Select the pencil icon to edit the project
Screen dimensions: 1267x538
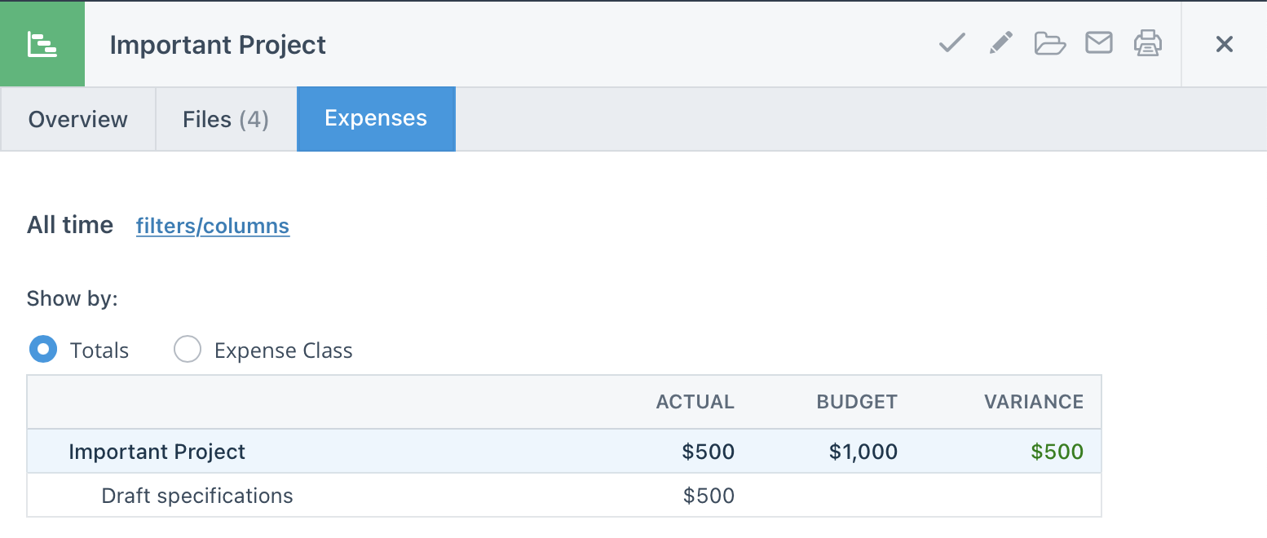click(1000, 44)
